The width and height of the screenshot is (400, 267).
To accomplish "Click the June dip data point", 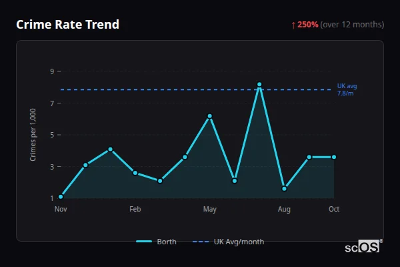I will 235,181.
